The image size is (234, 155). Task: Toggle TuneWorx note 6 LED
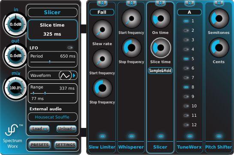(186, 68)
